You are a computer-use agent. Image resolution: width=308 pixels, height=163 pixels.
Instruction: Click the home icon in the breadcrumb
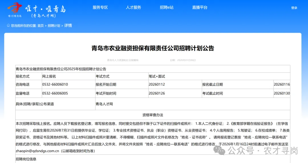pyautogui.click(x=8, y=26)
